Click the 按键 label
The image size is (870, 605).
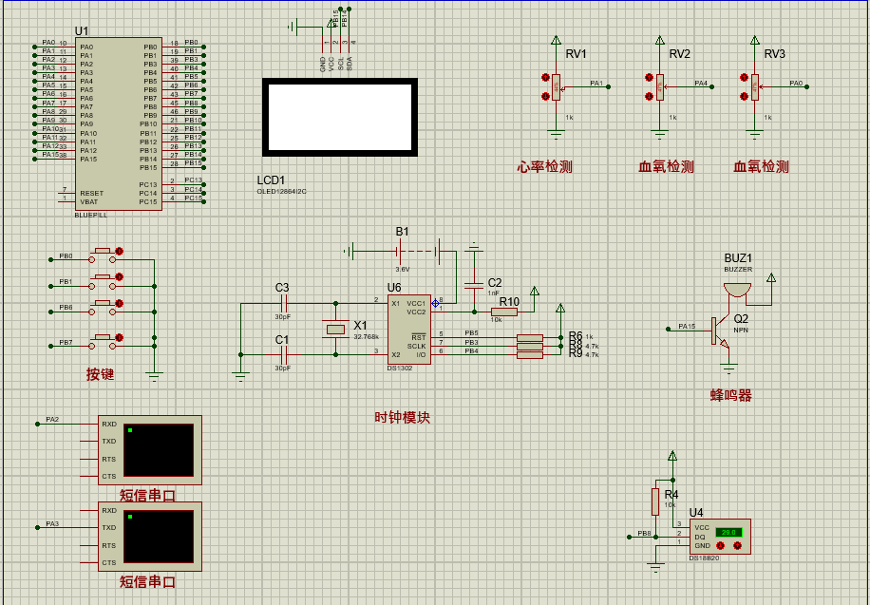pyautogui.click(x=100, y=374)
